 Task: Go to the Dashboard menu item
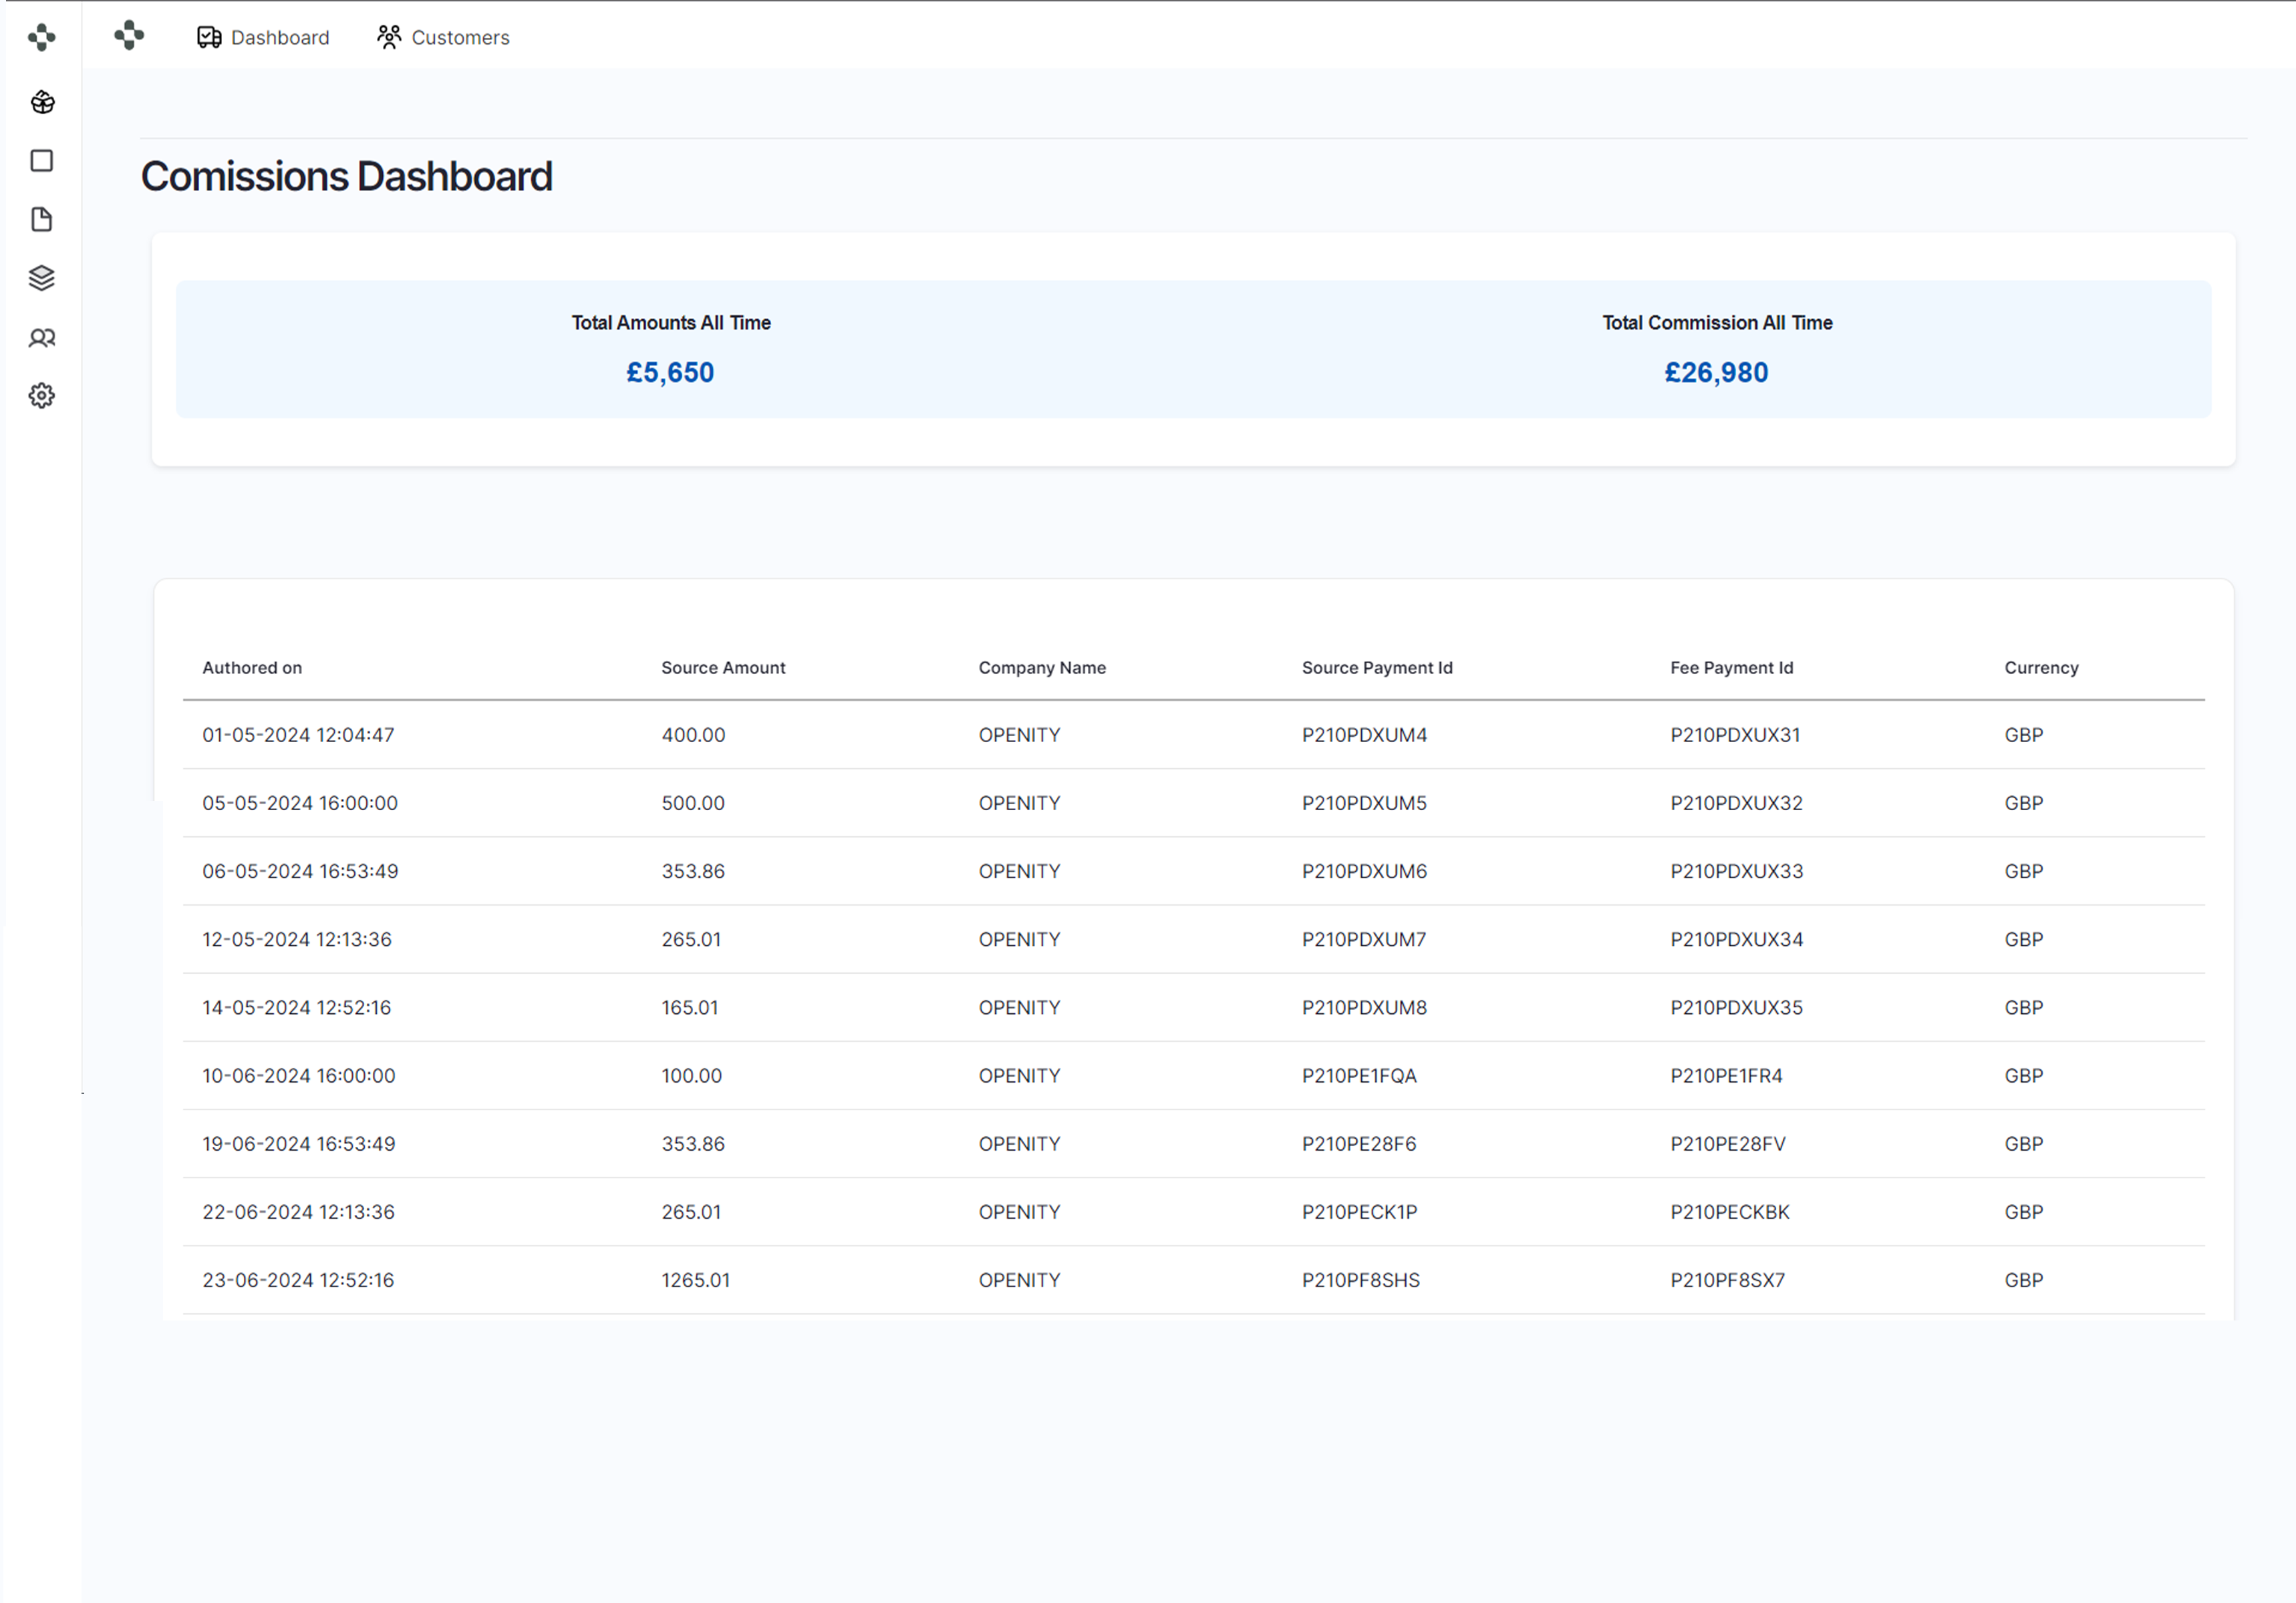(x=263, y=38)
